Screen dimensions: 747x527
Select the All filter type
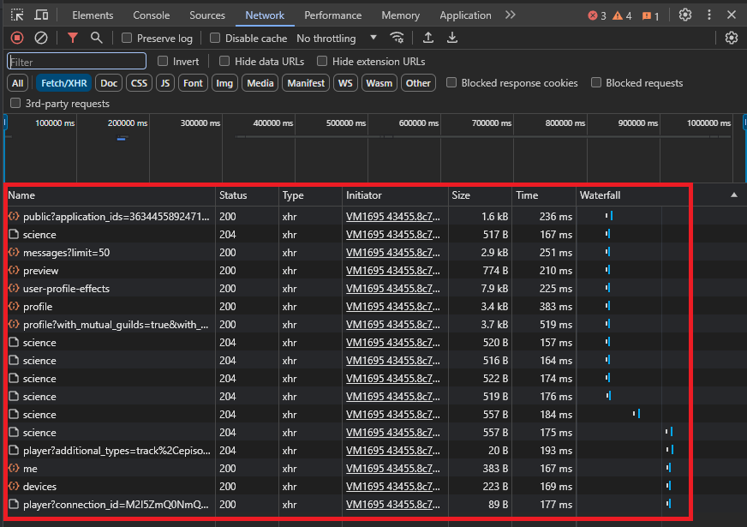tap(18, 83)
